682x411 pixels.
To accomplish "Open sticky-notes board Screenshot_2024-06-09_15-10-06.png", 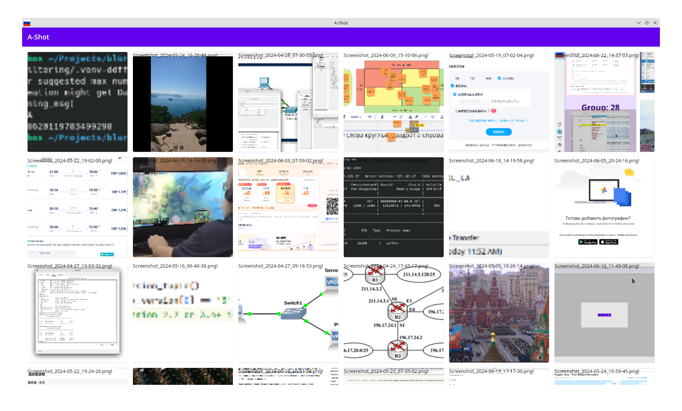I will 394,102.
